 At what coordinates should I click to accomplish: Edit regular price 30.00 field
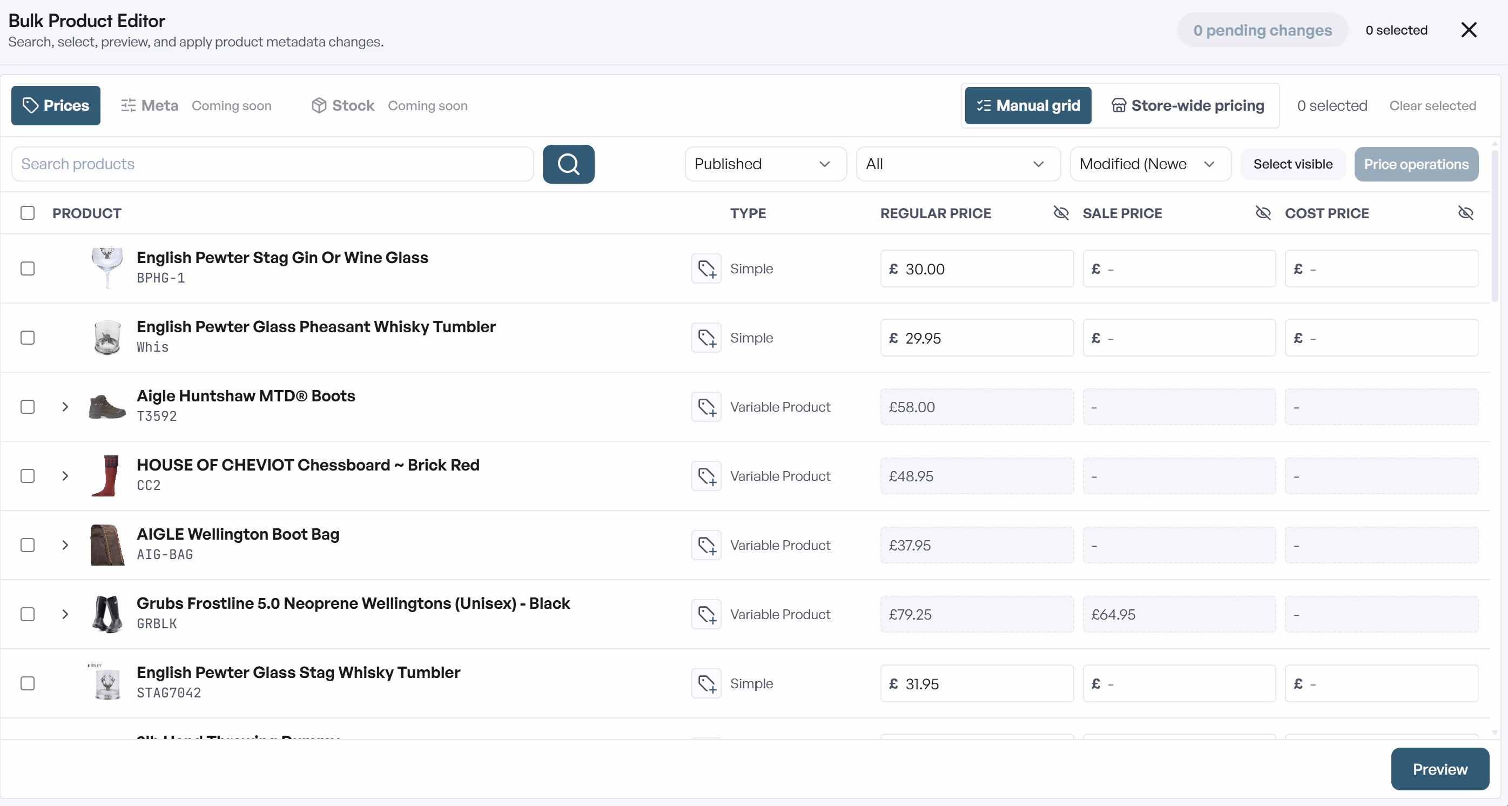977,268
